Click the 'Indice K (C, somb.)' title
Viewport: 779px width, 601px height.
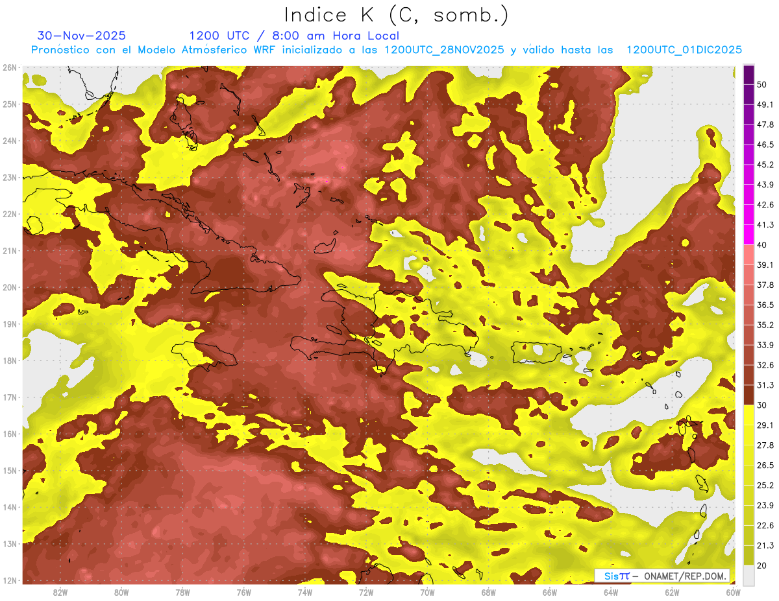coord(396,14)
